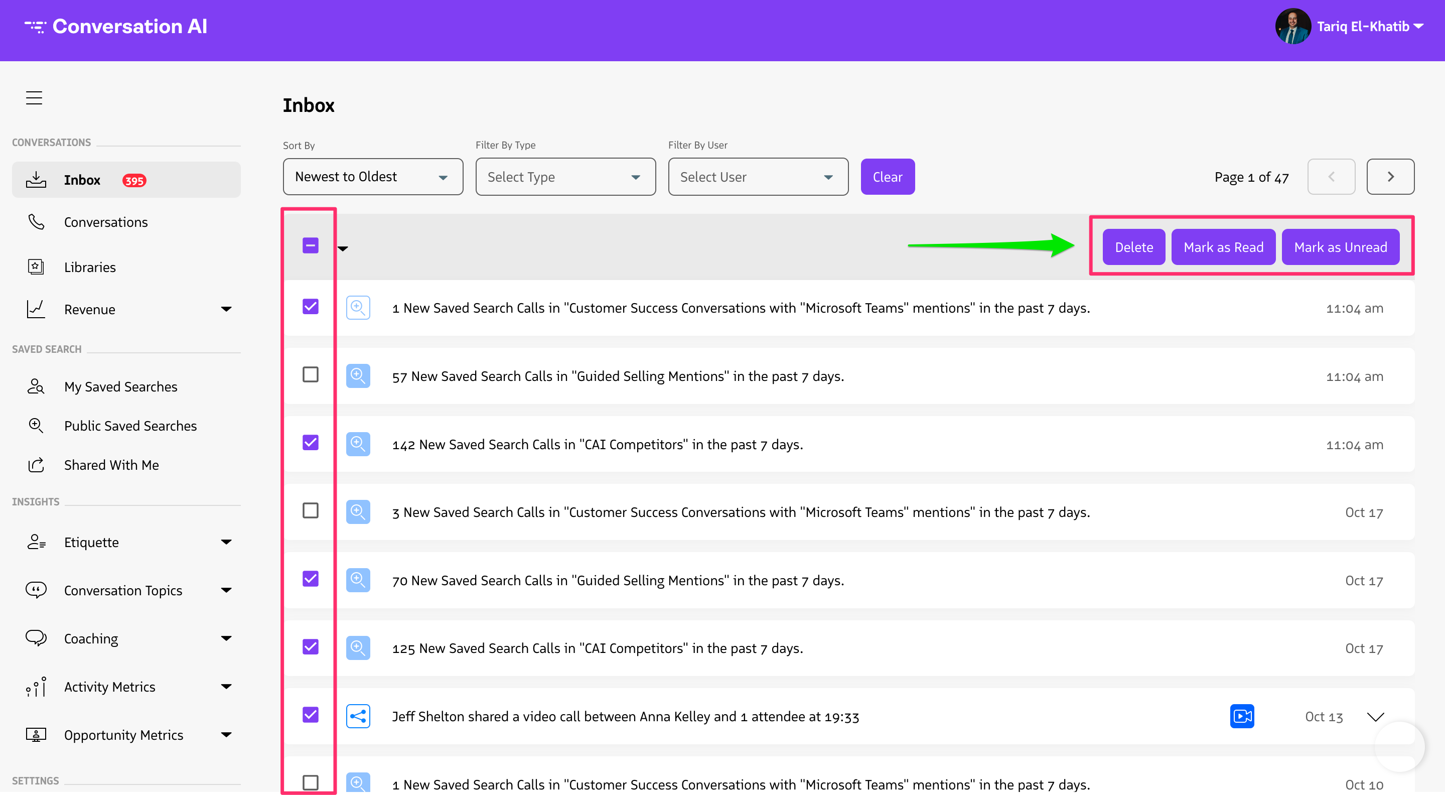Open the Newest to Oldest sort dropdown
The height and width of the screenshot is (795, 1445).
click(x=372, y=176)
